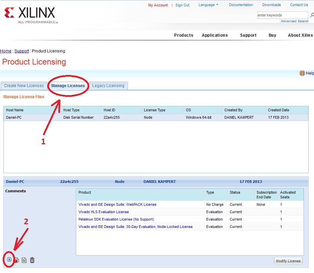Click the Sign Out link

click(x=182, y=5)
